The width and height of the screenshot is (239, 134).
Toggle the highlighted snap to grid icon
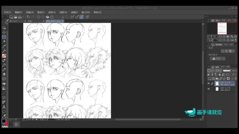(82, 17)
